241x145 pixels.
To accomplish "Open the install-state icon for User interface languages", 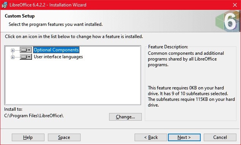I will 26,57.
